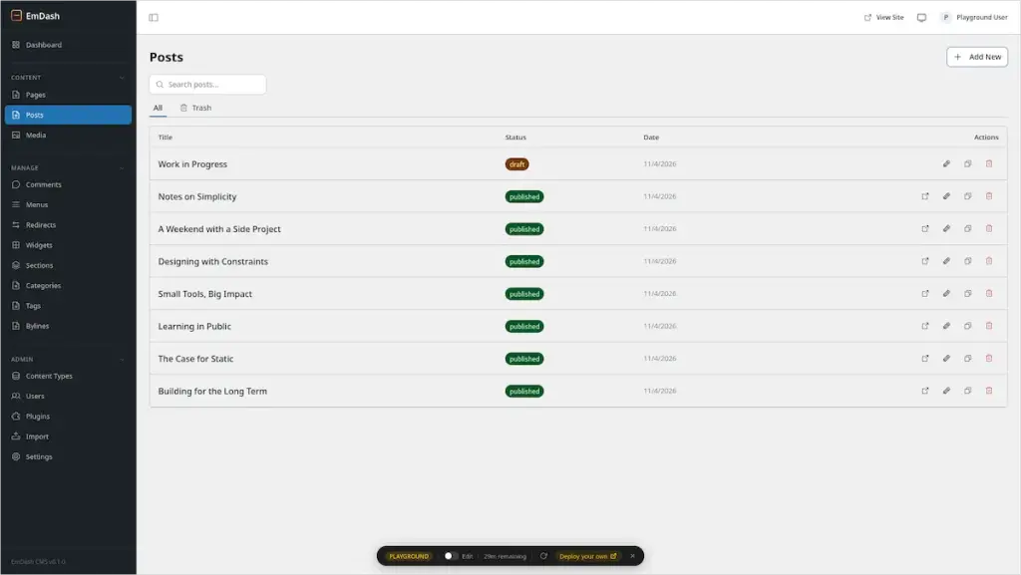Open Small Tools, Big Impact externally

click(924, 294)
